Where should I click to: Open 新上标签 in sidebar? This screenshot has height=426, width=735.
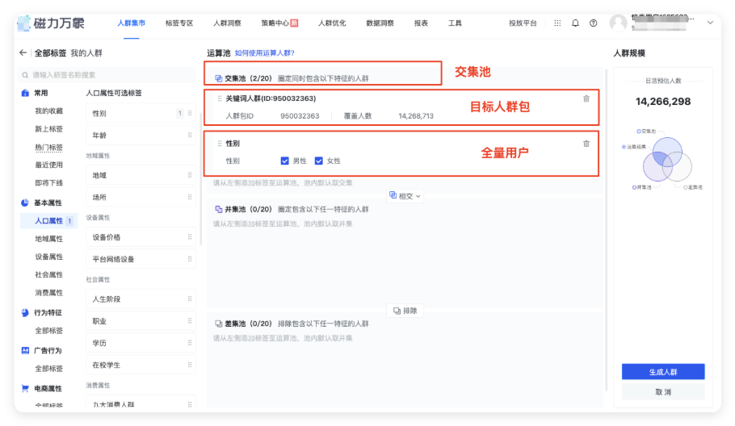(x=48, y=129)
